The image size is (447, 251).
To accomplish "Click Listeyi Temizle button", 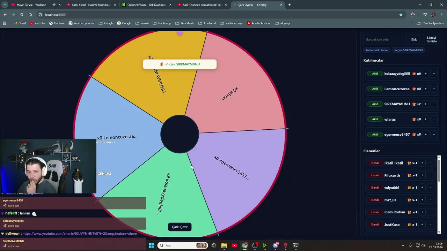I will pyautogui.click(x=431, y=39).
